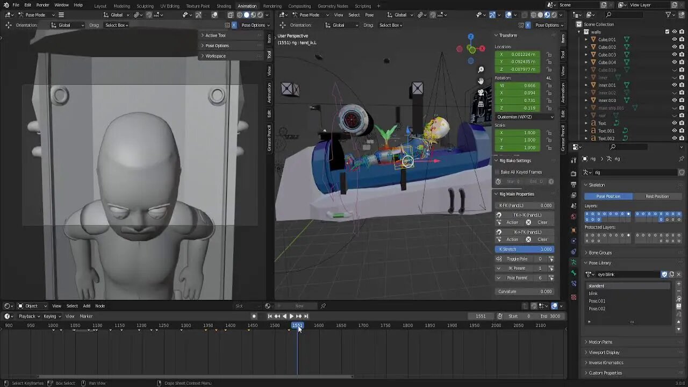Open Bone properties tab icon
The image size is (688, 387).
(574, 274)
